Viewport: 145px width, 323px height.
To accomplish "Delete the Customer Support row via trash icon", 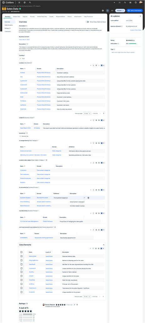I will (x=89, y=198).
